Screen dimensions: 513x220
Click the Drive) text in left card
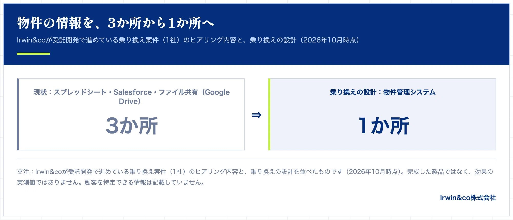pos(130,101)
